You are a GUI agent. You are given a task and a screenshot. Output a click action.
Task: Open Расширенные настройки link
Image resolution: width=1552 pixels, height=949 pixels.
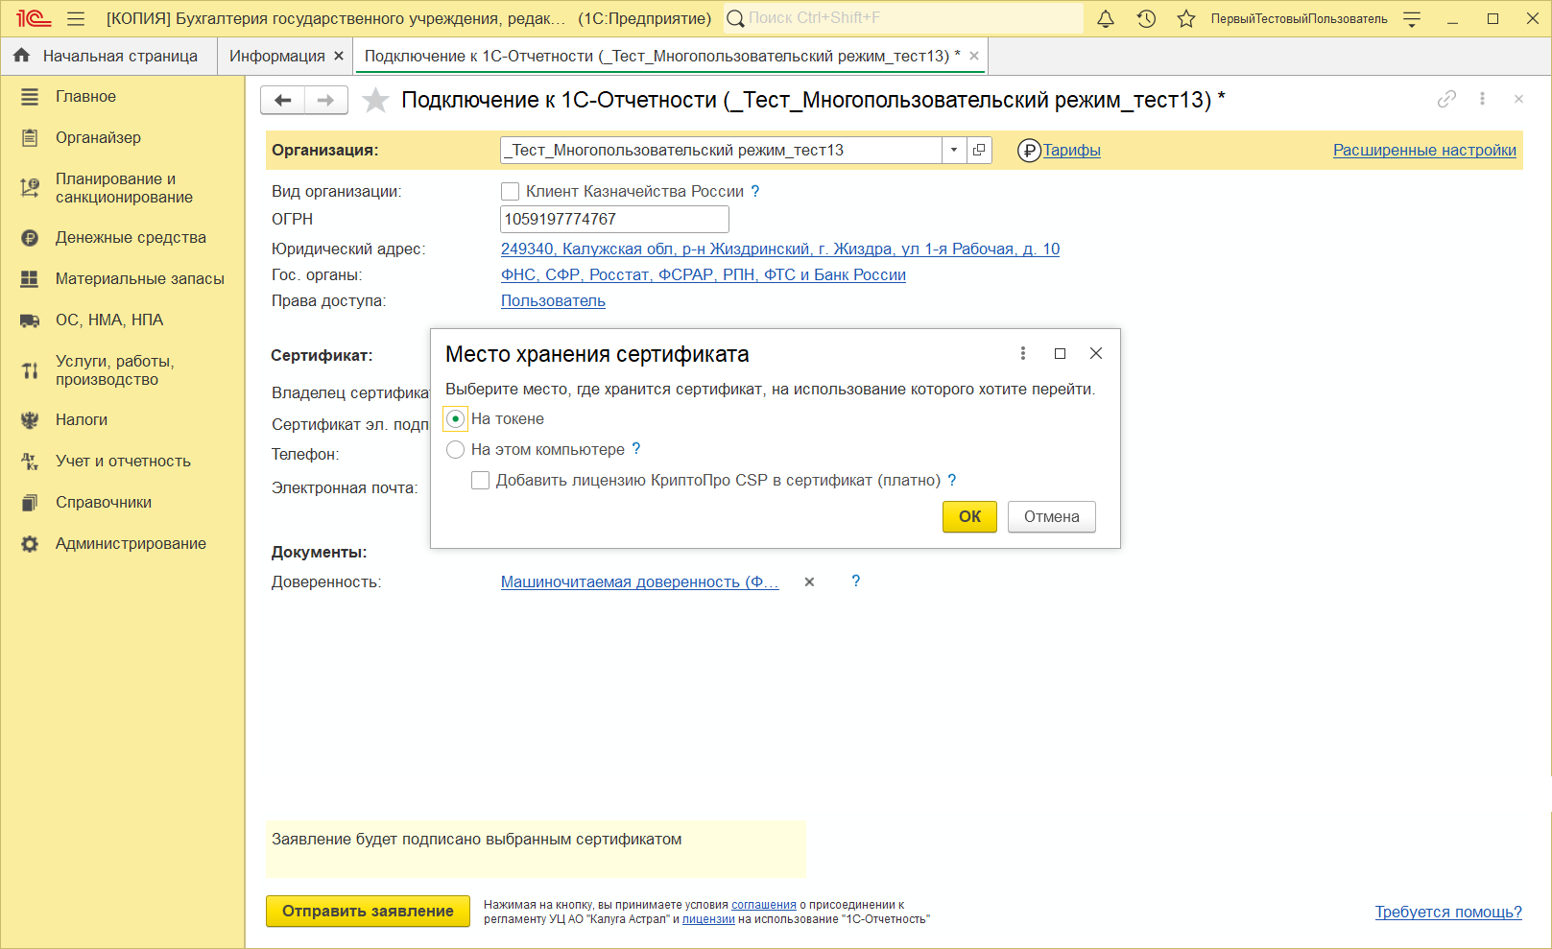[x=1424, y=151]
